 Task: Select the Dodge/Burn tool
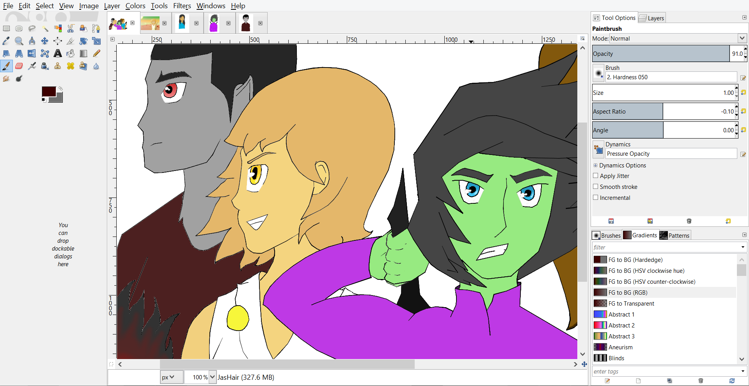pos(19,78)
